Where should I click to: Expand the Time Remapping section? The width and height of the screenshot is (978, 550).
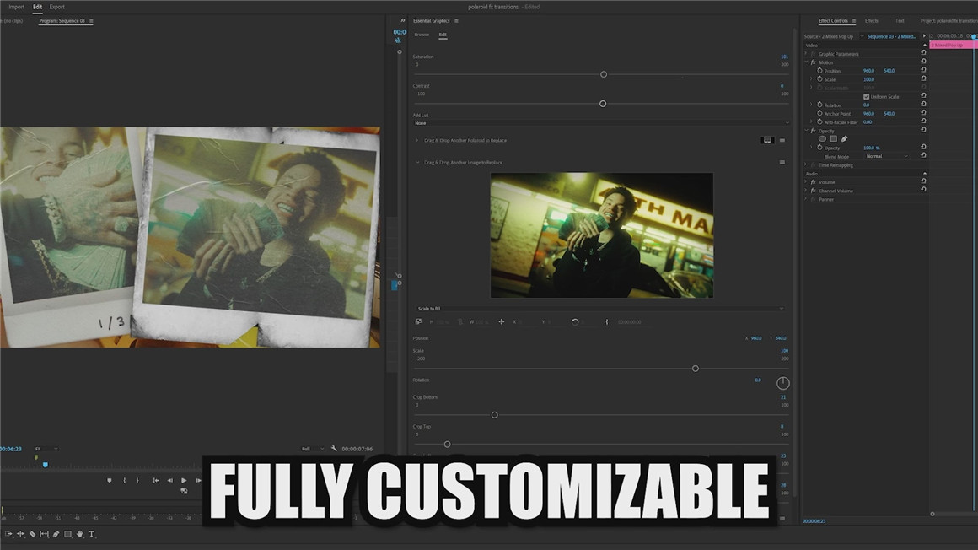[x=806, y=164]
